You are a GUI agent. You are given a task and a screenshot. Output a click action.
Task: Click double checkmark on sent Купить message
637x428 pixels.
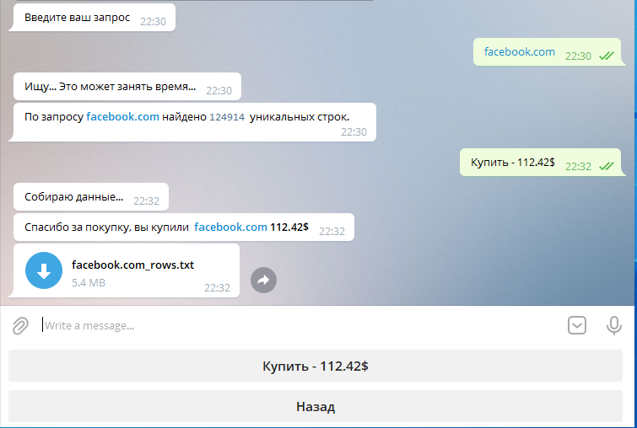607,166
